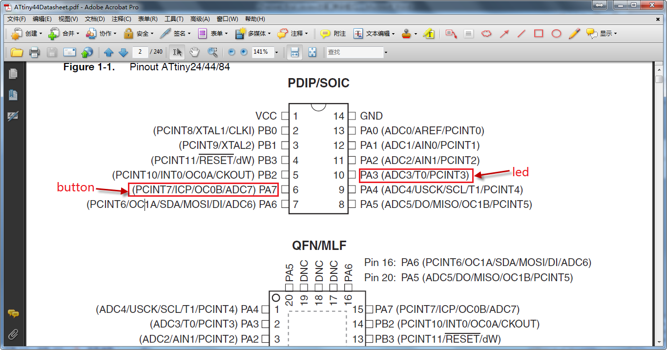Open the Bookmarks panel in sidebar

pos(13,95)
